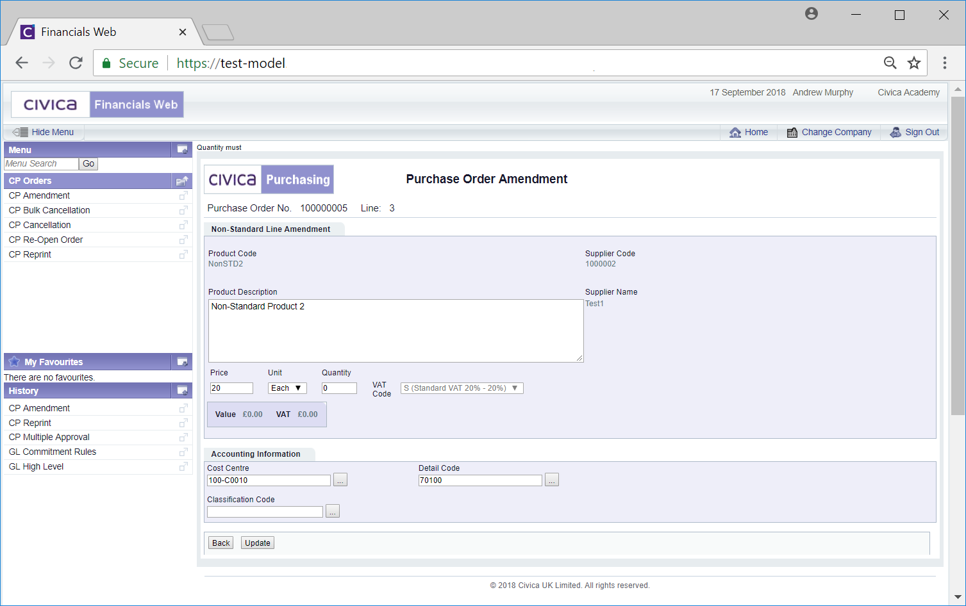The image size is (966, 606).
Task: Open the VAT Code dropdown
Action: [462, 388]
